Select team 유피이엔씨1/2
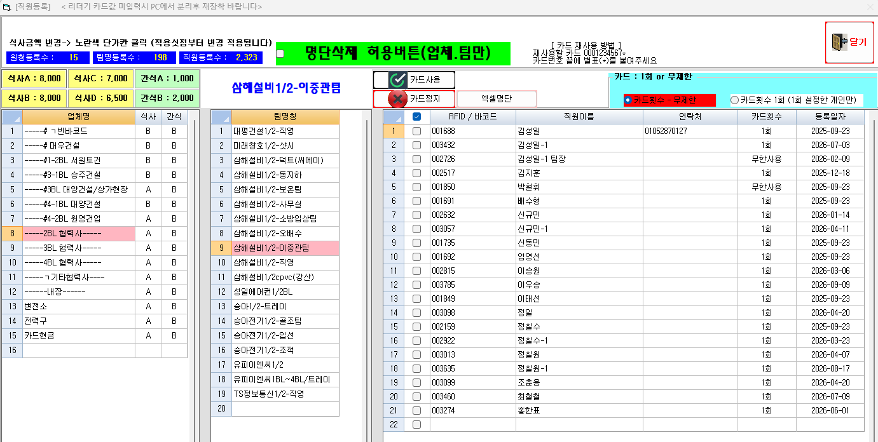Screen dimensions: 878x442 (x=285, y=365)
